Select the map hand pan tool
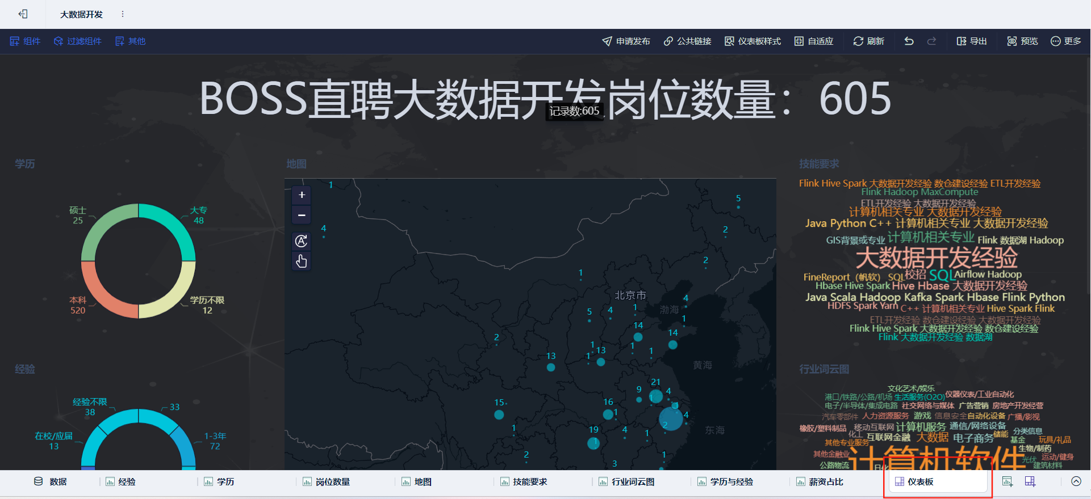1091x499 pixels. click(302, 261)
